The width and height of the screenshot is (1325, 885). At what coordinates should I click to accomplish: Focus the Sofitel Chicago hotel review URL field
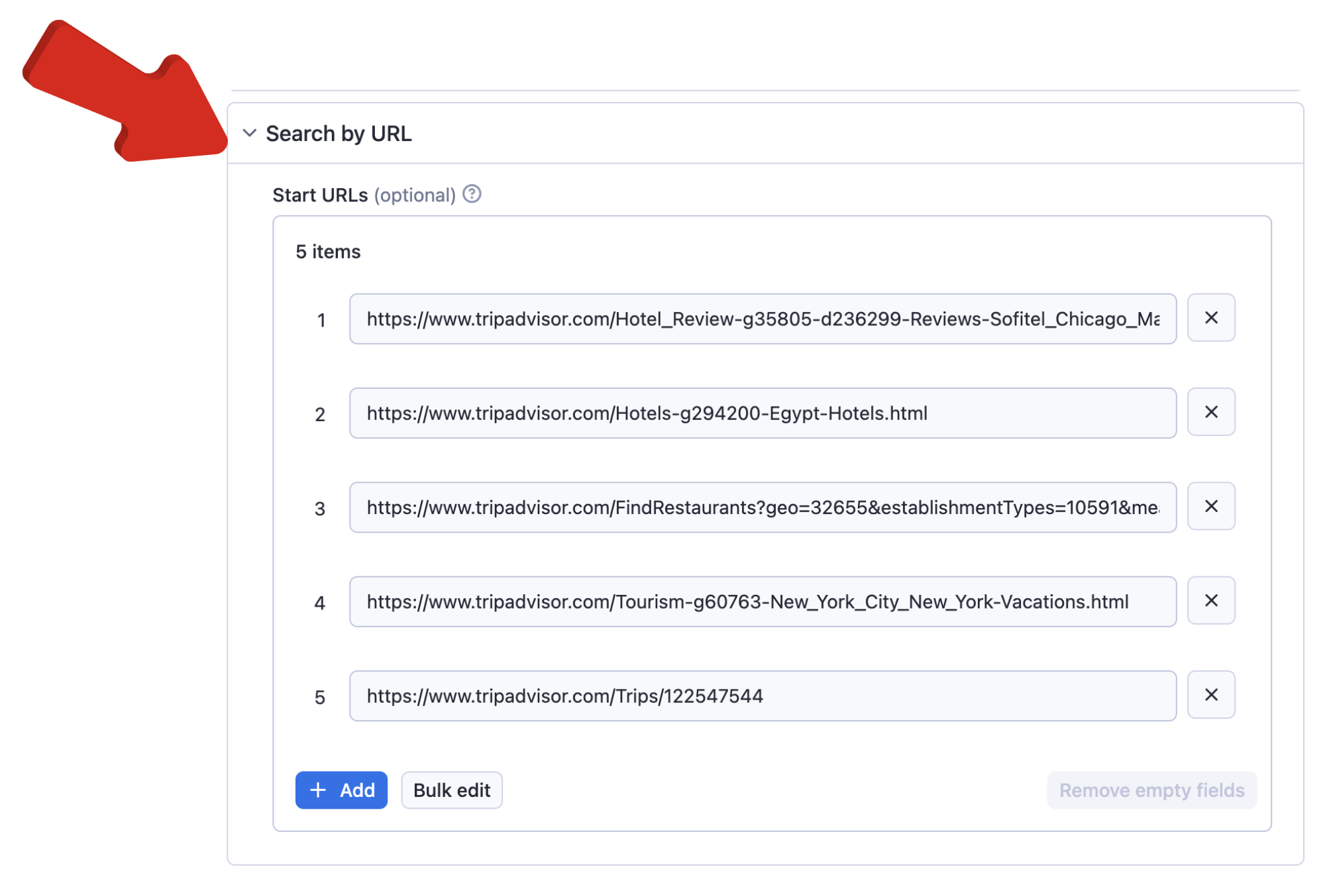click(762, 319)
